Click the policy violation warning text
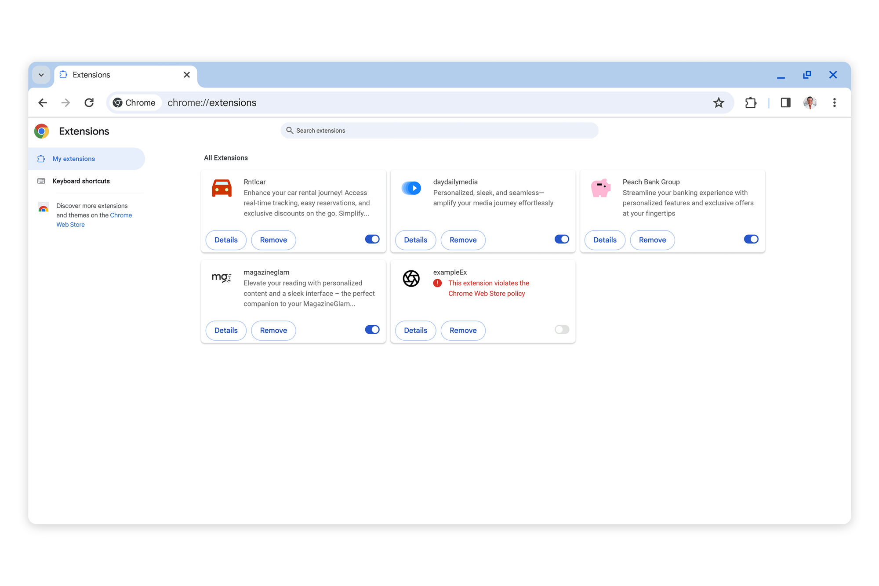This screenshot has height=586, width=879. click(488, 288)
